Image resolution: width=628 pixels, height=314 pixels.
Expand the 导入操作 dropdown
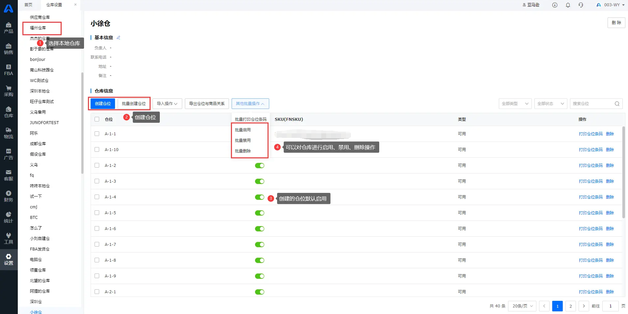point(167,104)
